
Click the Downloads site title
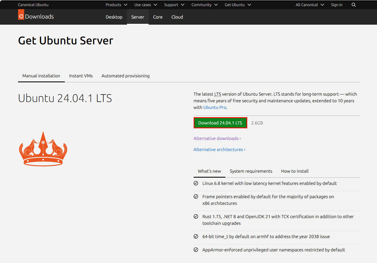[x=39, y=17]
